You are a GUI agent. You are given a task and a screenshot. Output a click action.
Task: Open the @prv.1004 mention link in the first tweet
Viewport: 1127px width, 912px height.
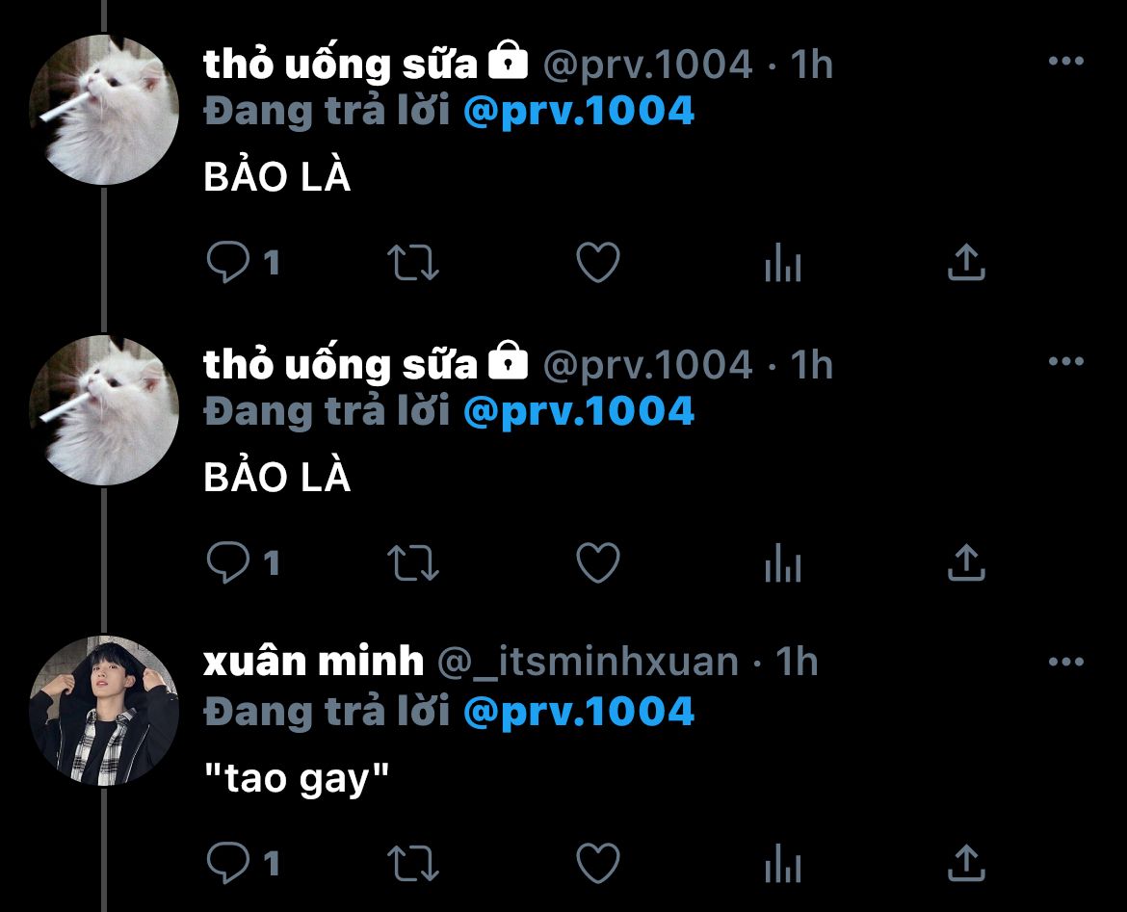click(x=579, y=112)
